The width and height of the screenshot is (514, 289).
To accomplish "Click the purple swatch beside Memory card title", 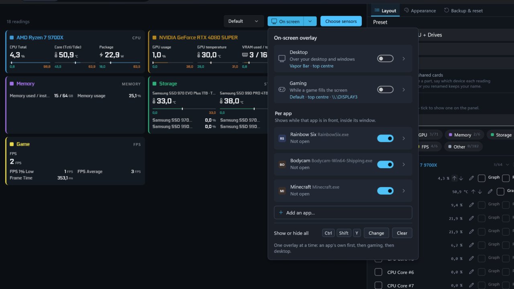I will pyautogui.click(x=12, y=84).
